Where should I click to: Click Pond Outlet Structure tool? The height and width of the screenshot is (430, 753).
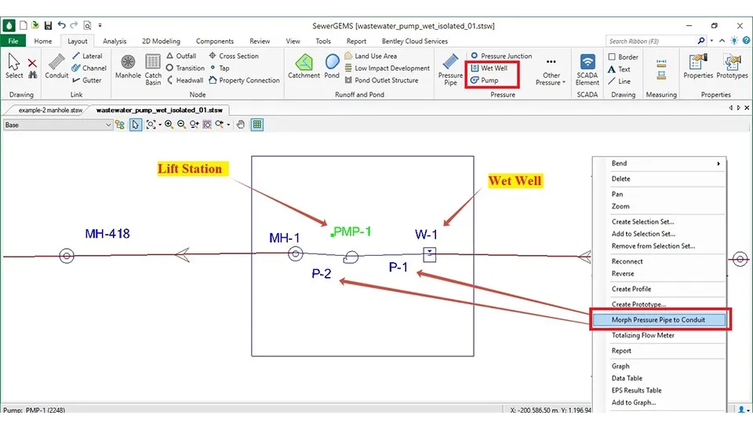(381, 80)
